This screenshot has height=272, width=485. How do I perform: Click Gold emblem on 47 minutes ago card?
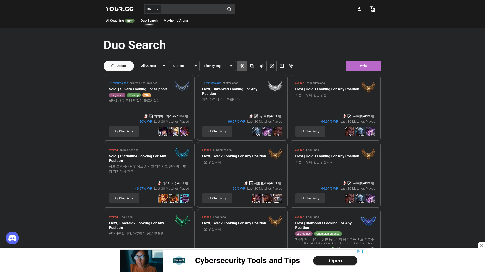[275, 153]
